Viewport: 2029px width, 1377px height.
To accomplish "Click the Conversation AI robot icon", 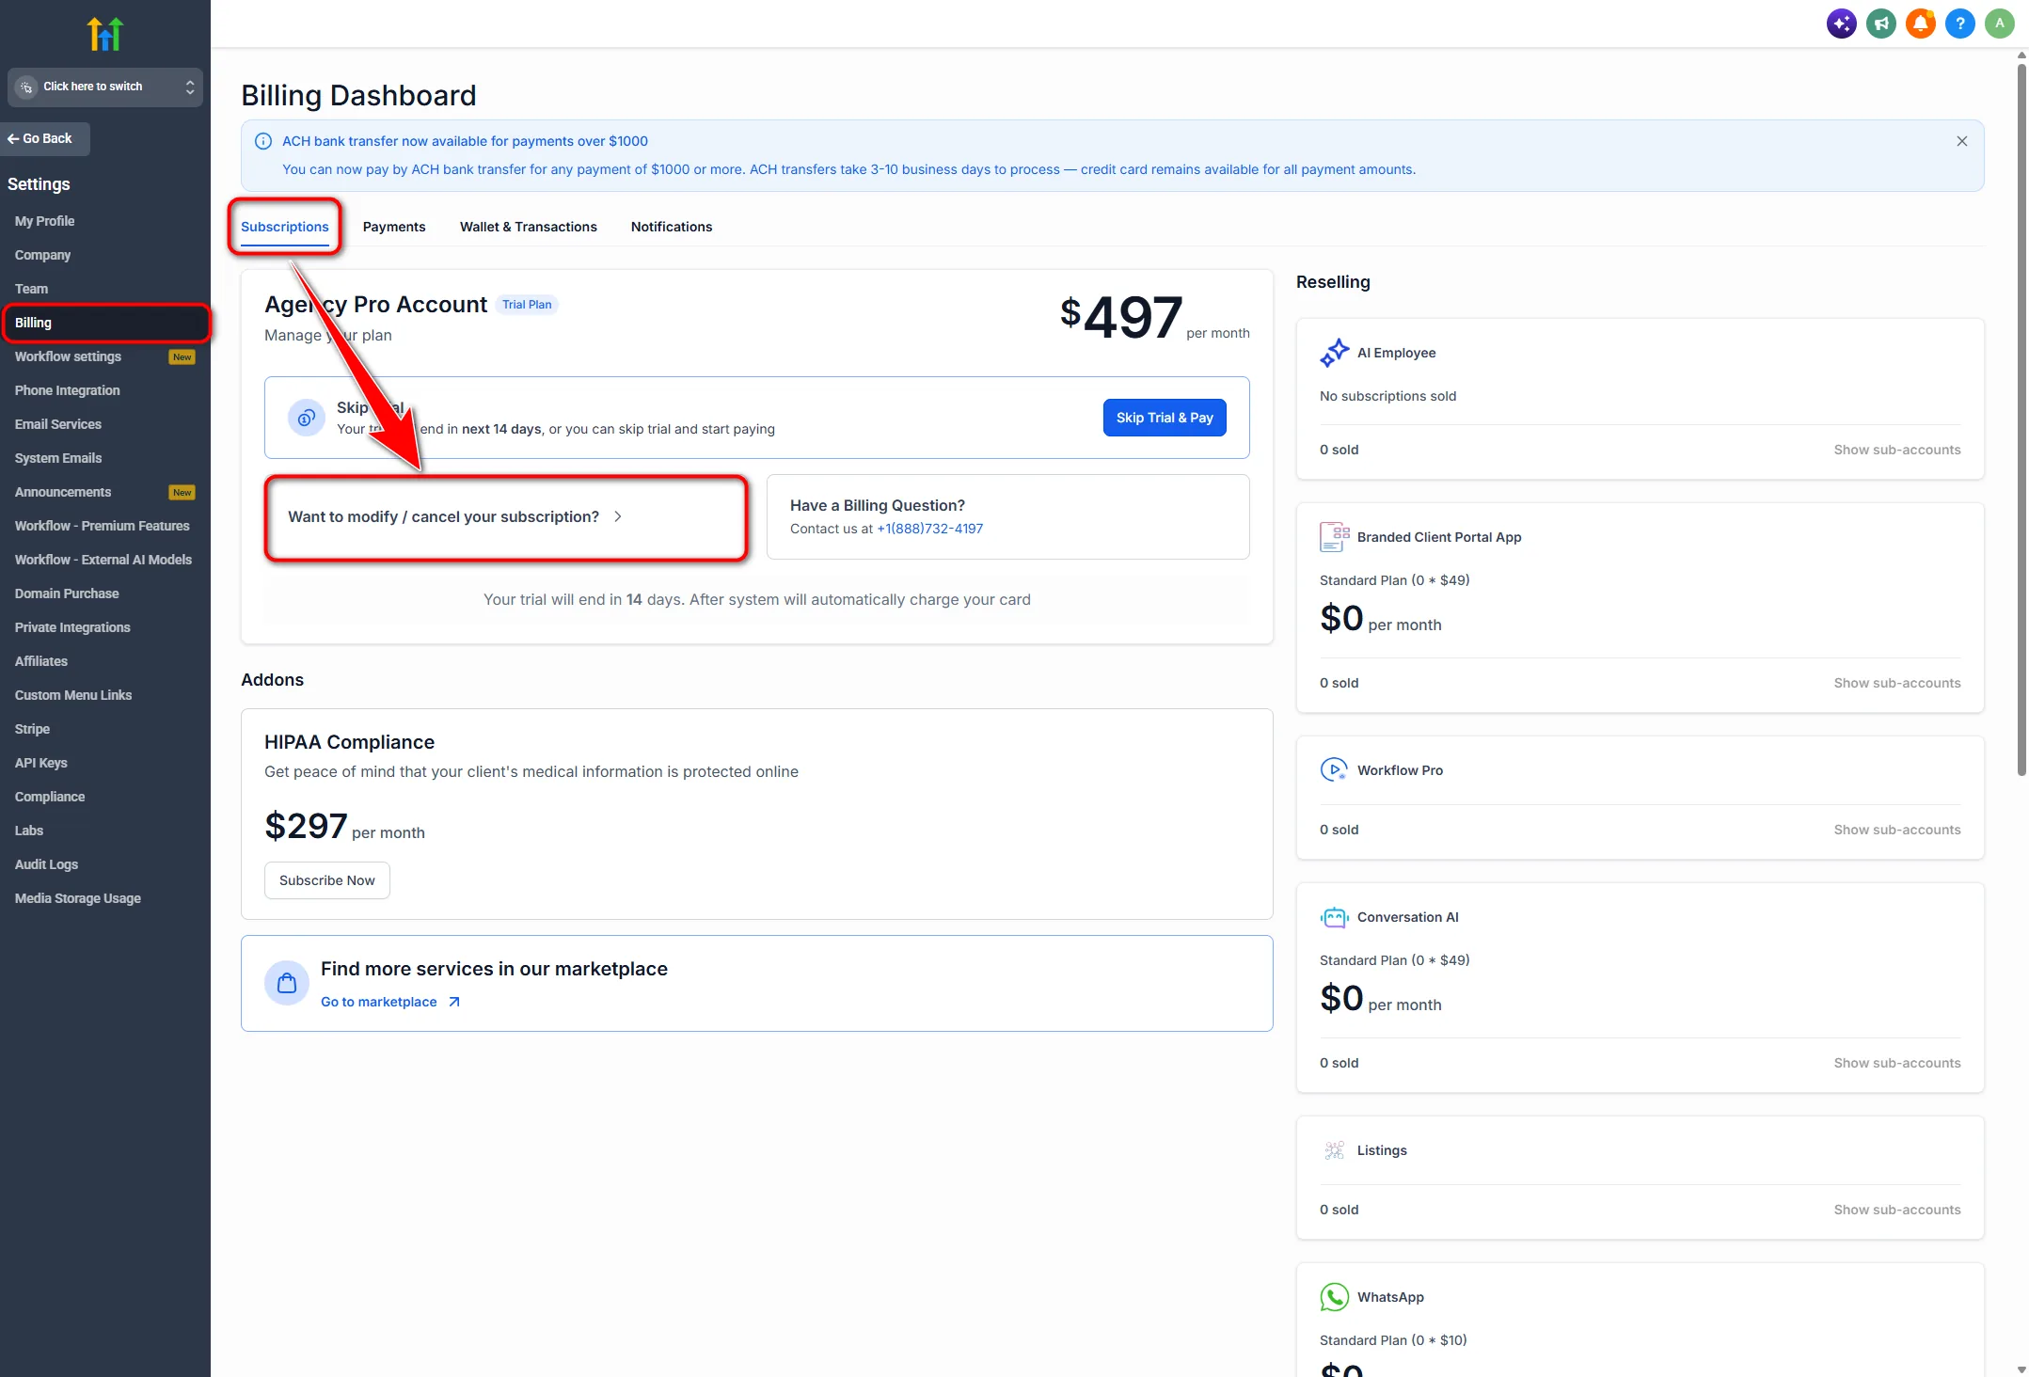I will click(x=1334, y=917).
